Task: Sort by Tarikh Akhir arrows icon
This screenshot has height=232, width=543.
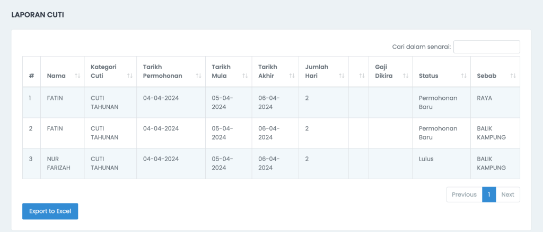Action: click(292, 76)
